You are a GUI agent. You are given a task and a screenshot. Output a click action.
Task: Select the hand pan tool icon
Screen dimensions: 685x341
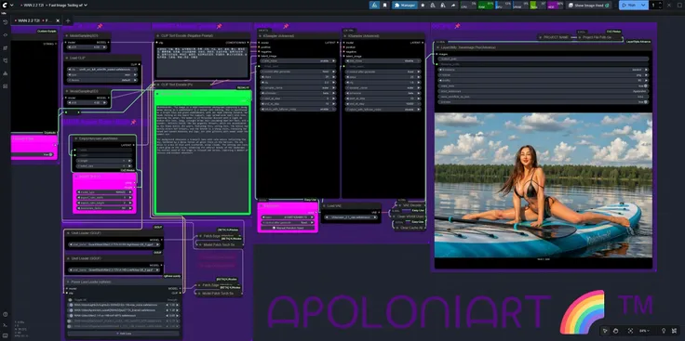click(x=615, y=331)
